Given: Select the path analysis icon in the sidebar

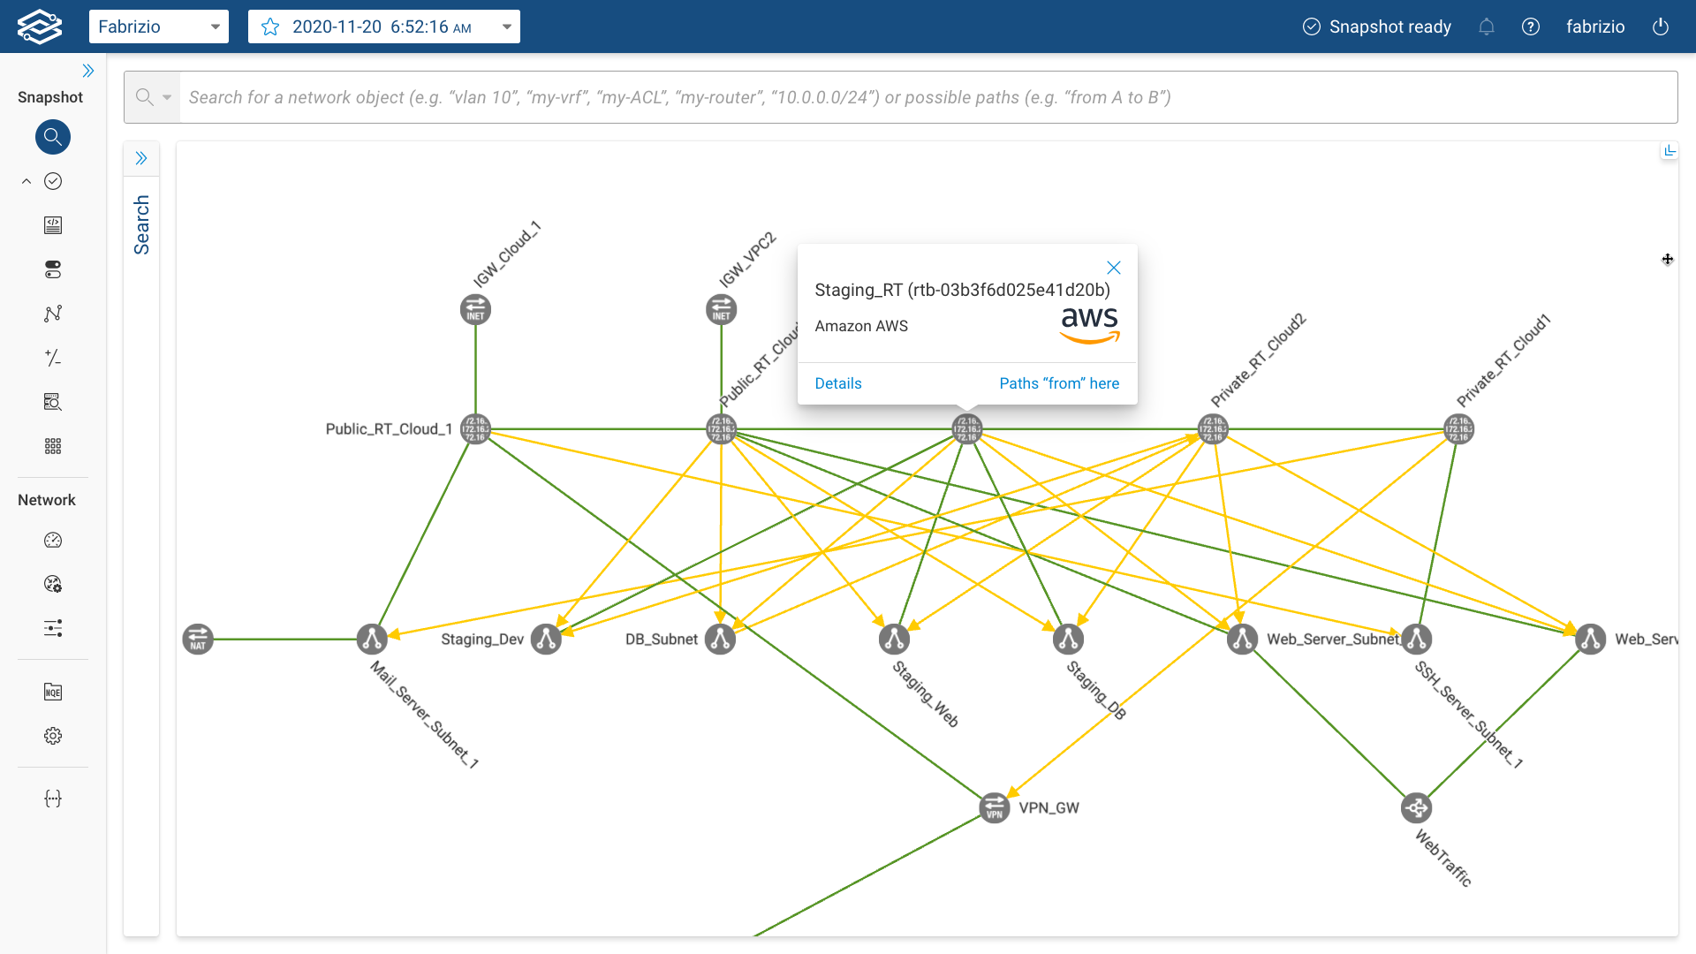Looking at the screenshot, I should (53, 314).
